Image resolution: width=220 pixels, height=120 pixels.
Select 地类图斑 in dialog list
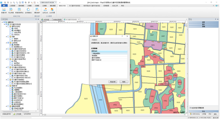(x=109, y=56)
